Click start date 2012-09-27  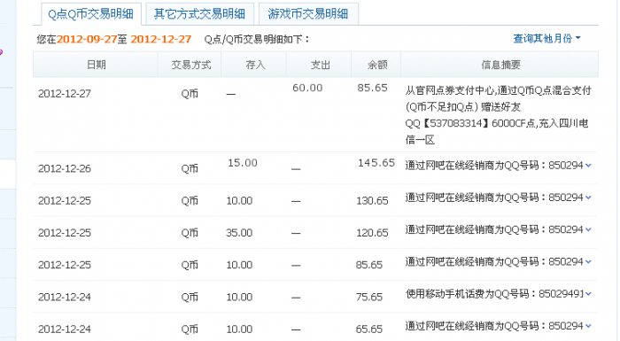(x=87, y=39)
